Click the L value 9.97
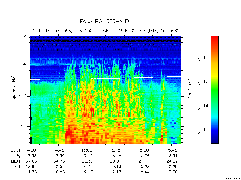This screenshot has height=180, width=241. pos(88,172)
